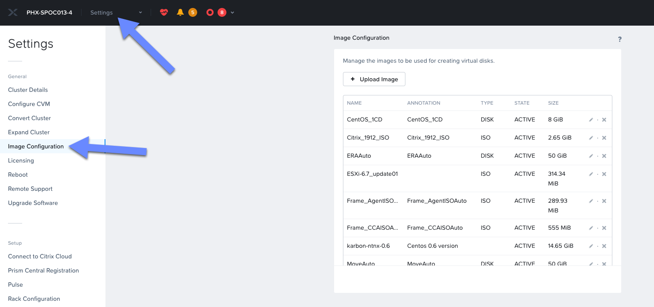Delete the MoveAuto disk image
The width and height of the screenshot is (654, 307).
pos(604,263)
